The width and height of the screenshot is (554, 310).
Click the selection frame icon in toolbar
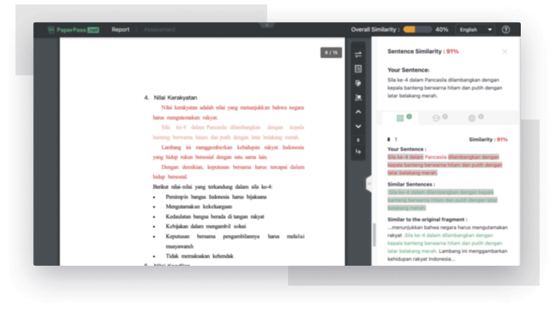[x=358, y=97]
